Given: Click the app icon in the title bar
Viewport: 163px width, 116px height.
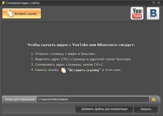Looking at the screenshot, I should pyautogui.click(x=3, y=3).
